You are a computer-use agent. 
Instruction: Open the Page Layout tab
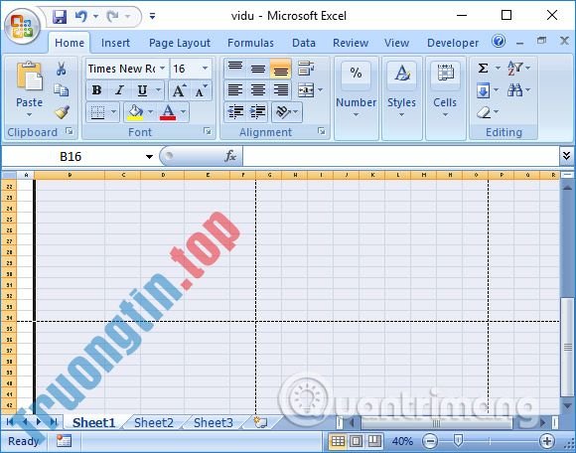(x=180, y=43)
